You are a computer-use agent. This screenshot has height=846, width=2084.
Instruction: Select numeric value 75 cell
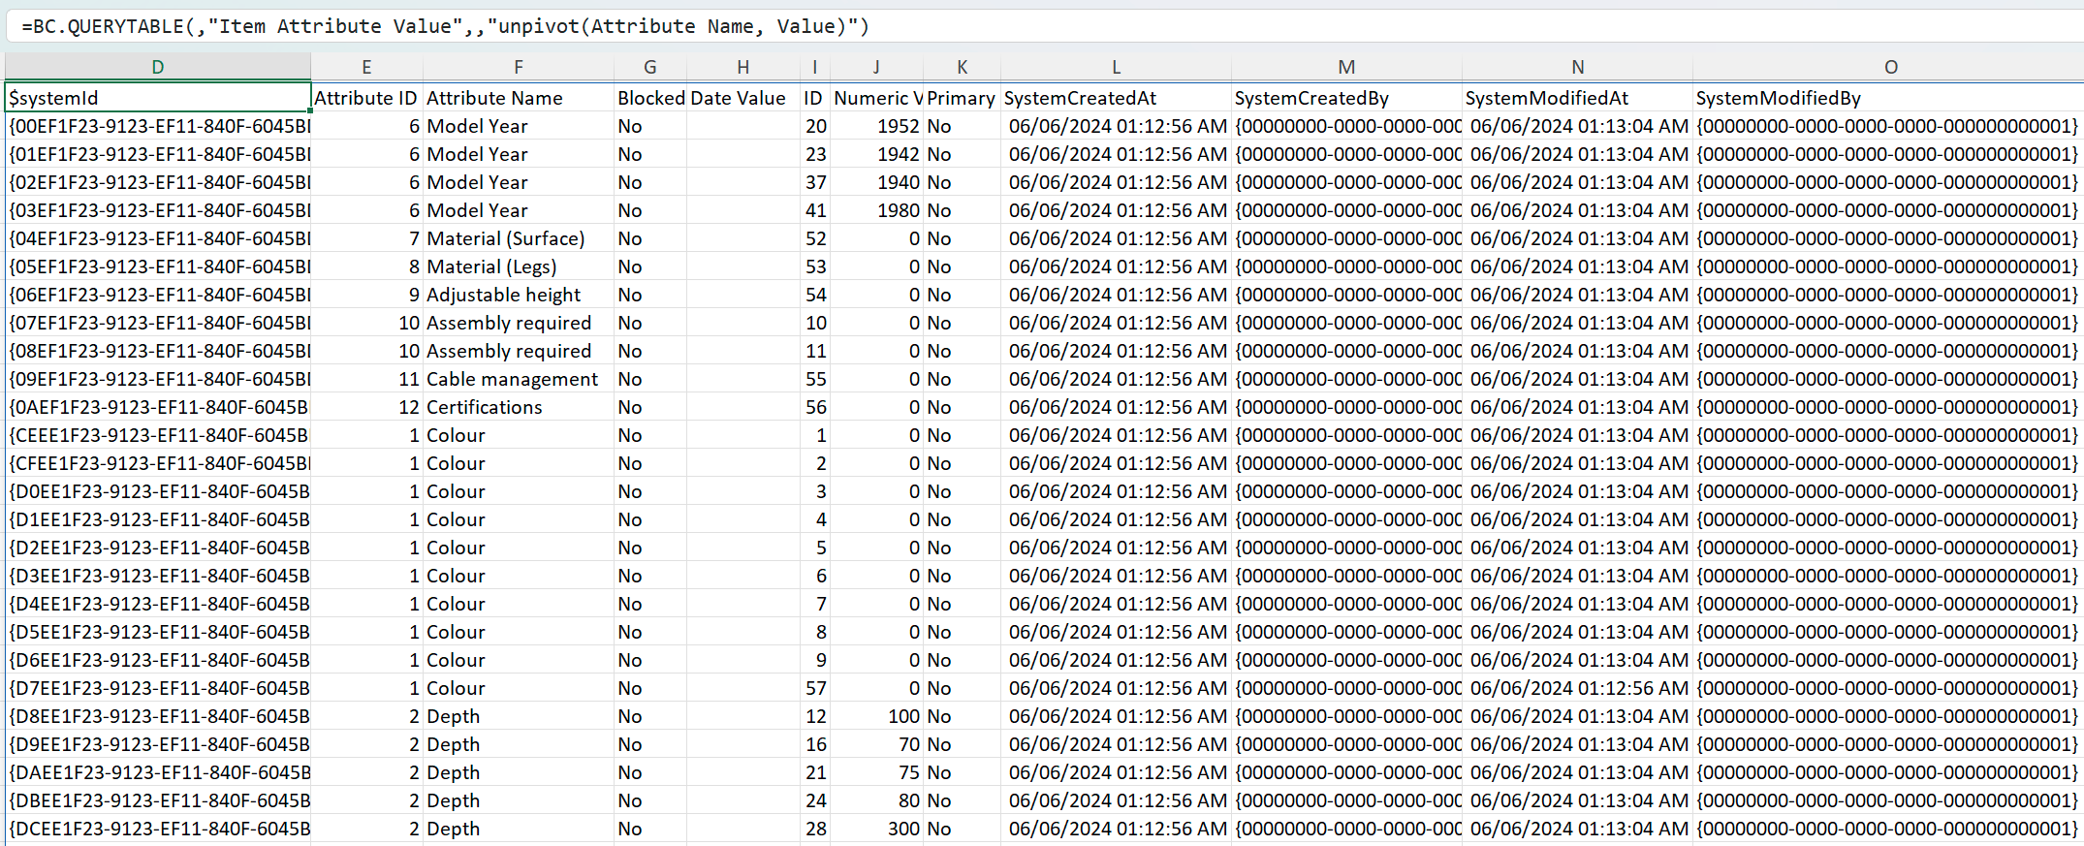(x=876, y=772)
